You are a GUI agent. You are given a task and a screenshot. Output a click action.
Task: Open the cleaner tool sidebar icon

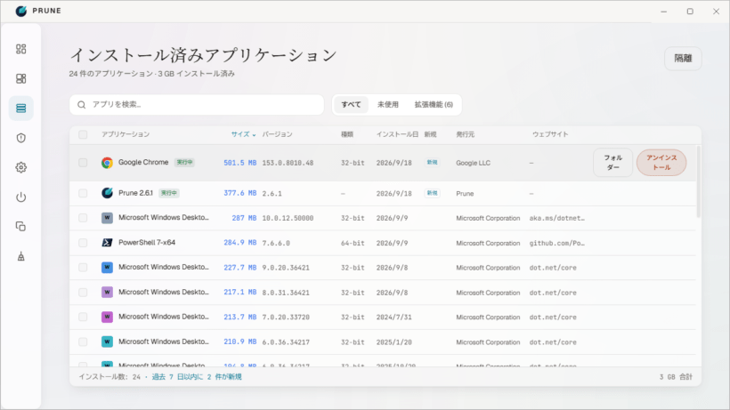click(21, 256)
